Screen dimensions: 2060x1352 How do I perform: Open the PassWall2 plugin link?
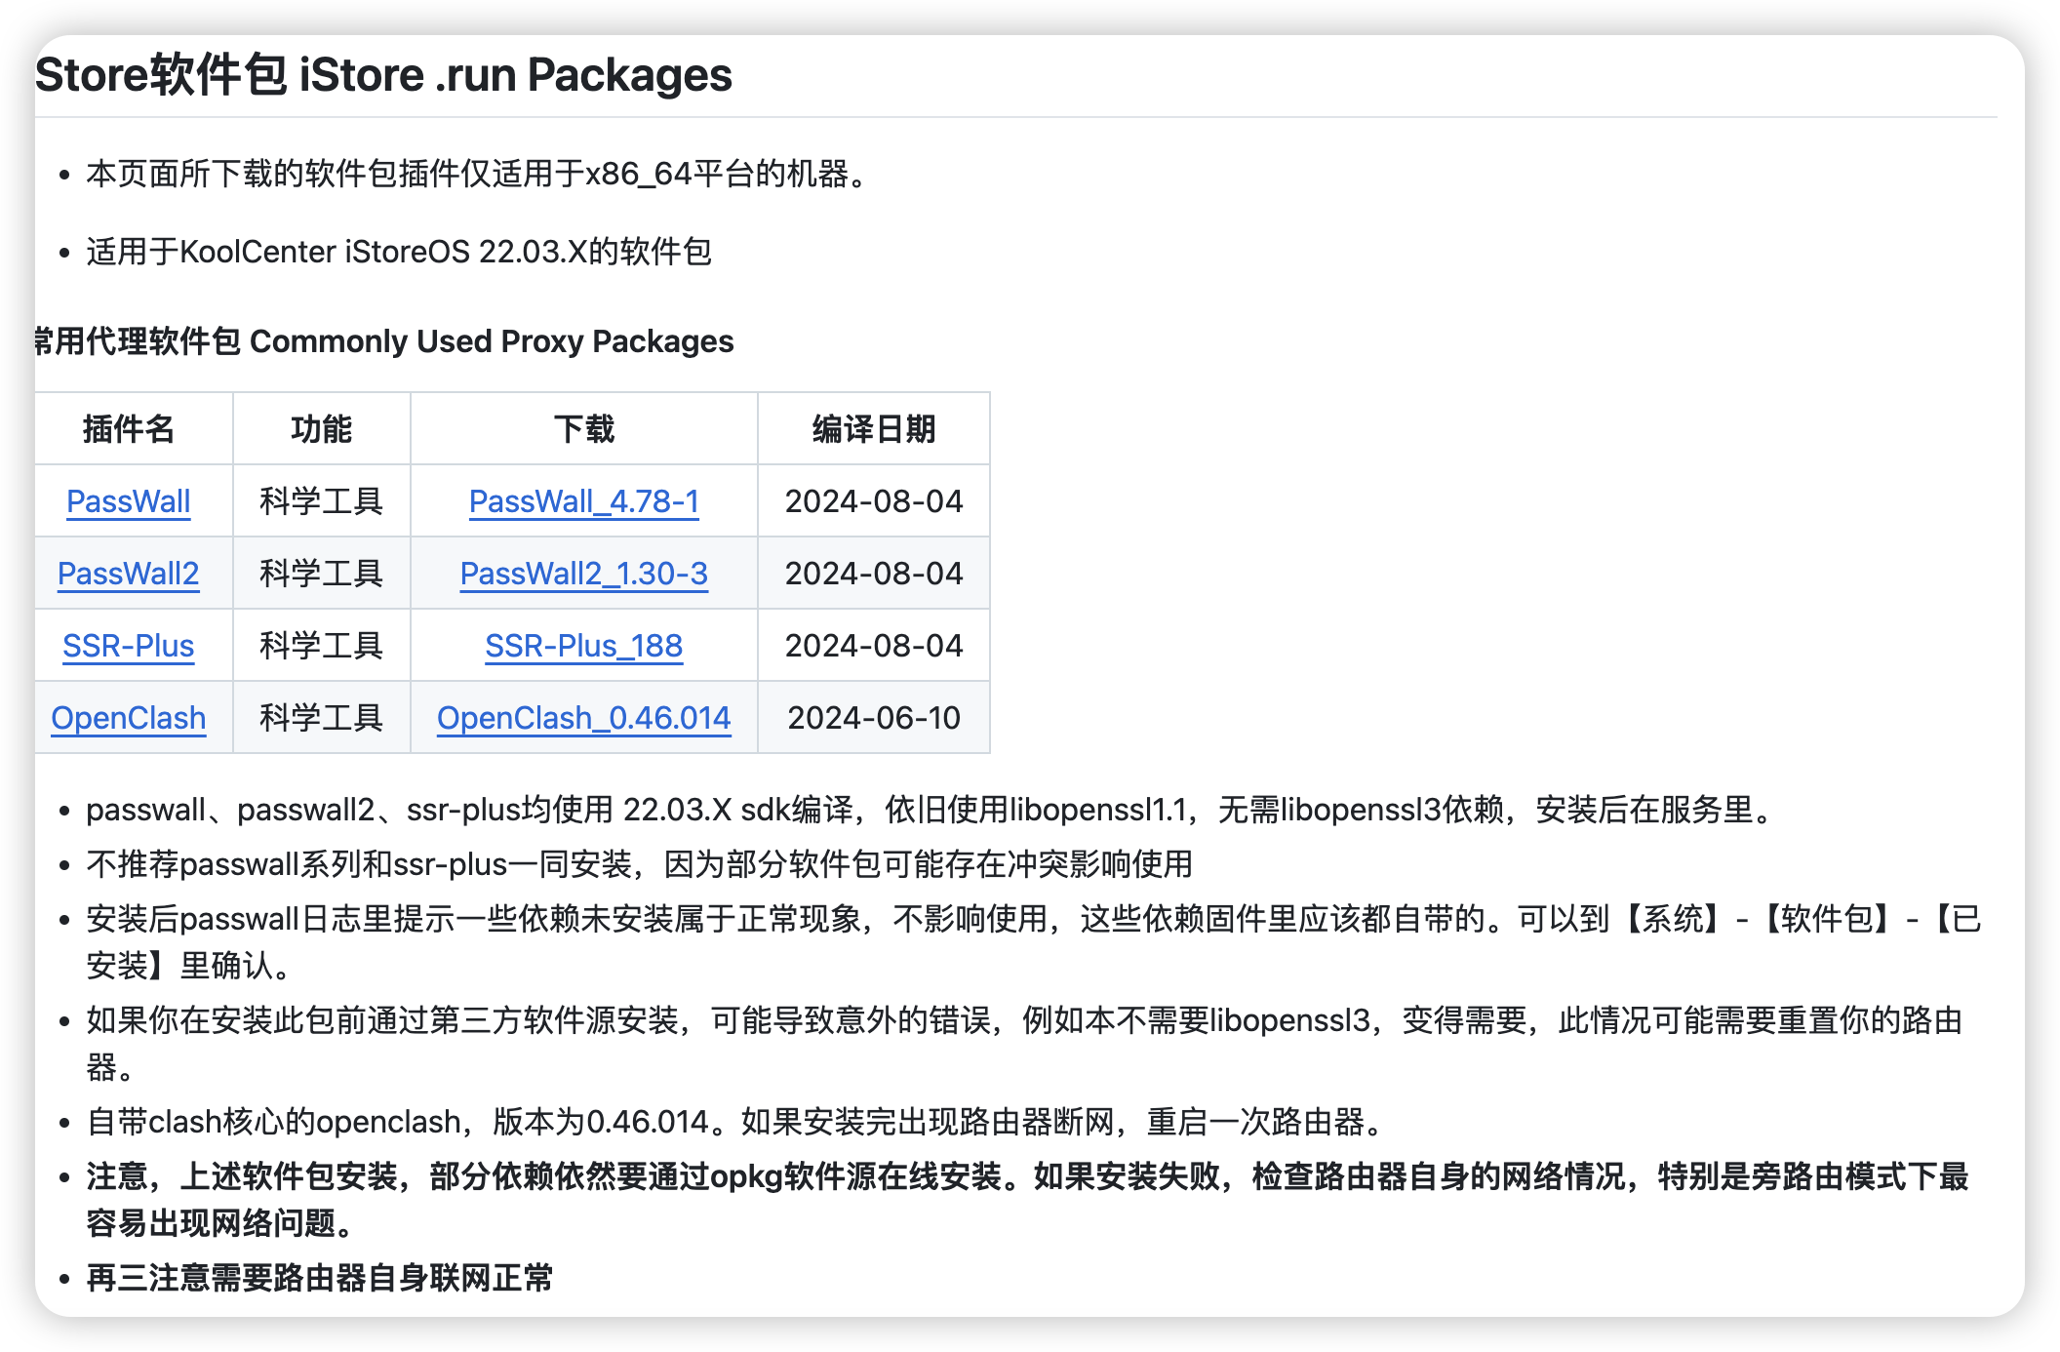tap(131, 574)
